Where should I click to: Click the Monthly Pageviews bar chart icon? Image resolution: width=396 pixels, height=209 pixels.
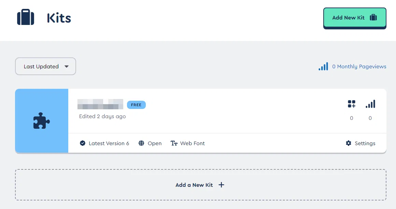point(323,66)
